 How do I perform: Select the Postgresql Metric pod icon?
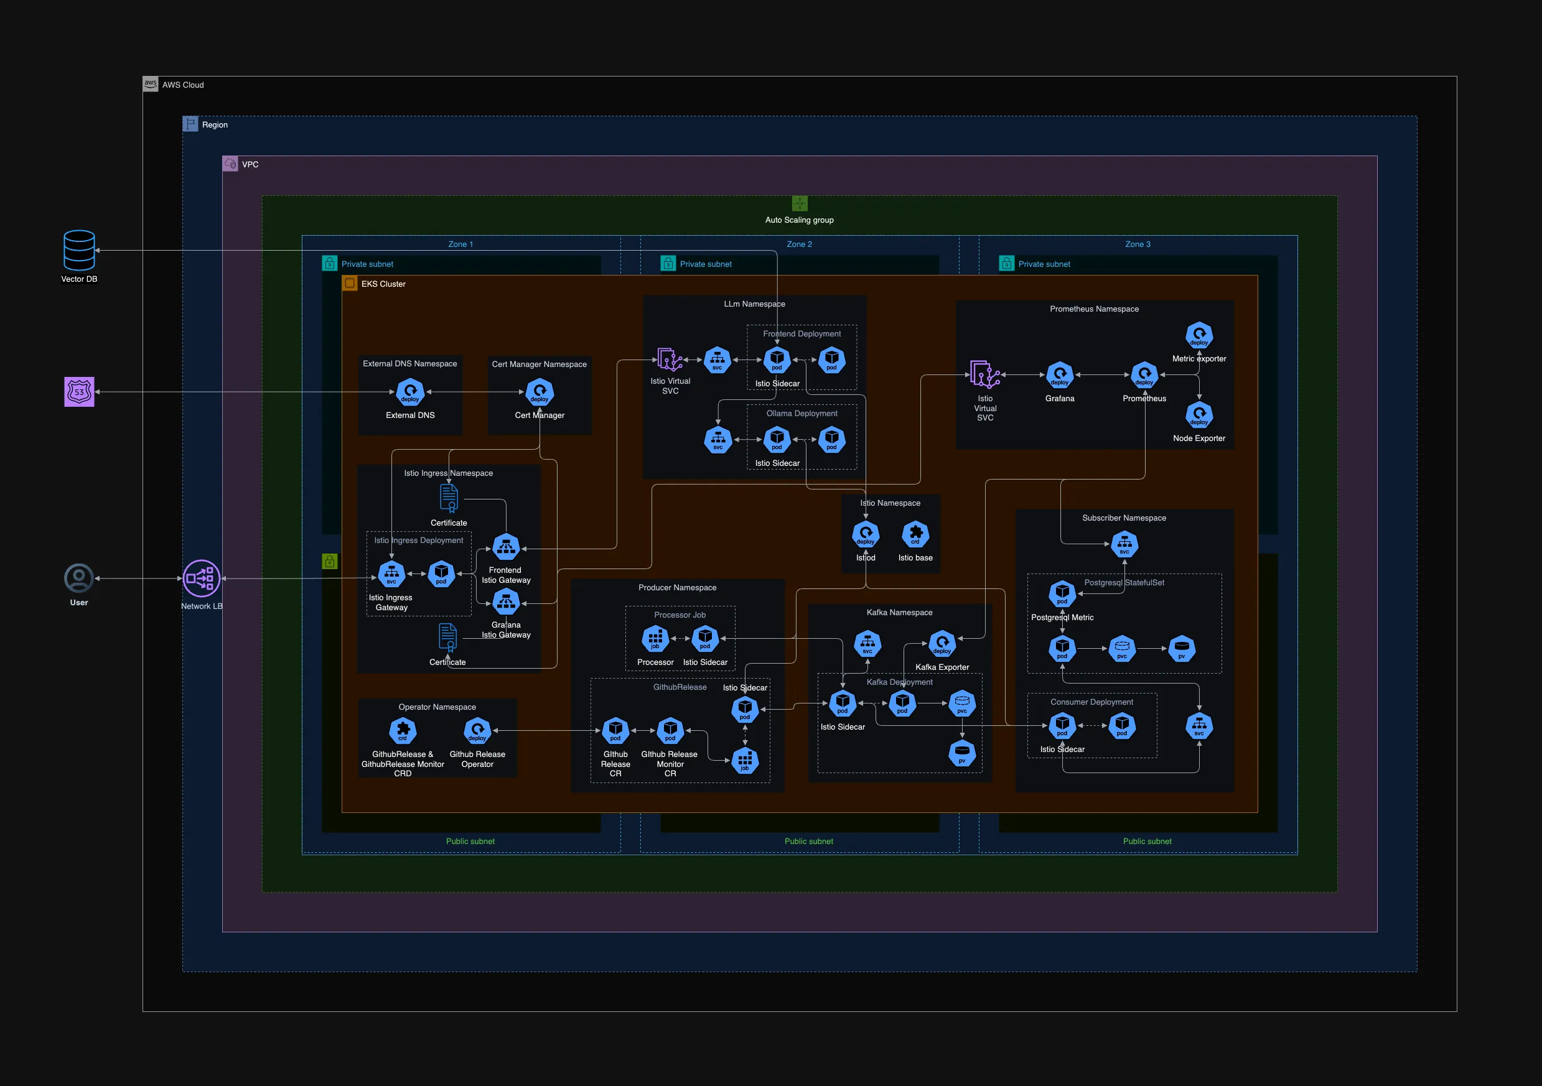click(x=1062, y=593)
